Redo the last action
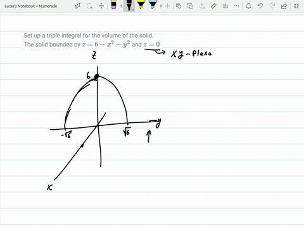 pos(272,6)
